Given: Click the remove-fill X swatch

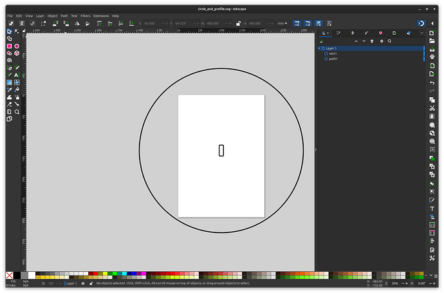Looking at the screenshot, I should [x=10, y=275].
